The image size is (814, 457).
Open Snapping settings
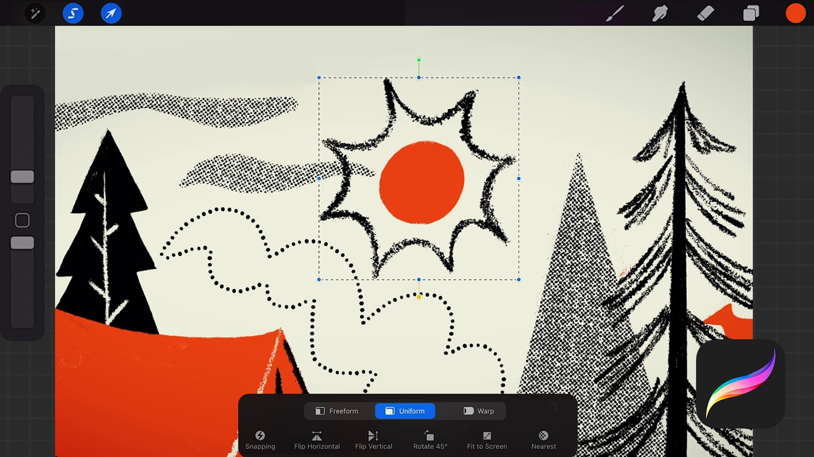click(260, 440)
